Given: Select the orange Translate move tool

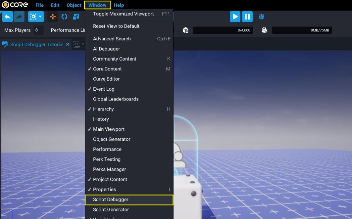Looking at the screenshot, I should tap(53, 17).
